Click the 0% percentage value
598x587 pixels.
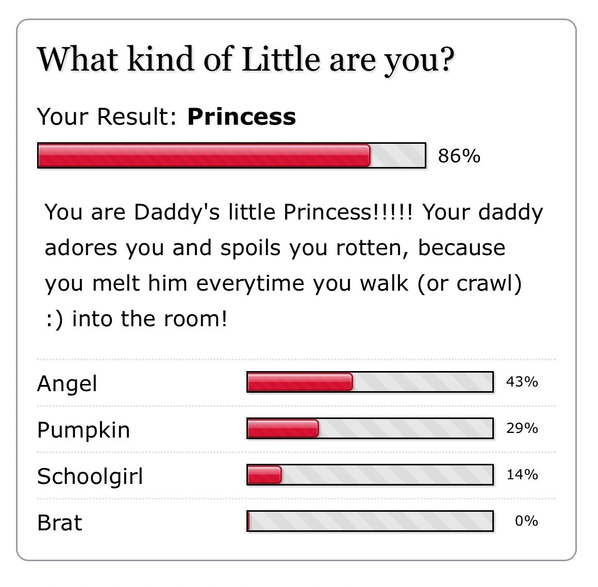point(526,521)
